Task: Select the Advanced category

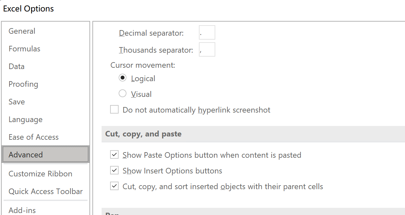Action: click(x=26, y=155)
